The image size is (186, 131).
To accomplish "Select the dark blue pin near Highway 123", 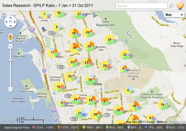I will [43, 29].
